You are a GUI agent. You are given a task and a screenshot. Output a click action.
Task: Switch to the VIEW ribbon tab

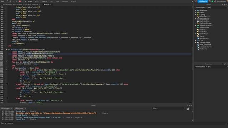pyautogui.click(x=58, y=1)
